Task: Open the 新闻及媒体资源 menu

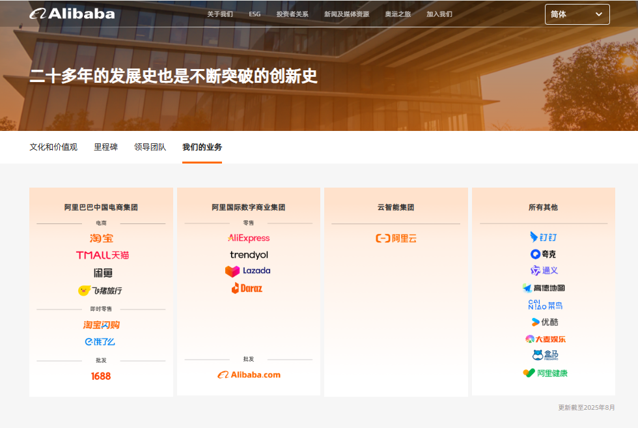Action: point(346,14)
